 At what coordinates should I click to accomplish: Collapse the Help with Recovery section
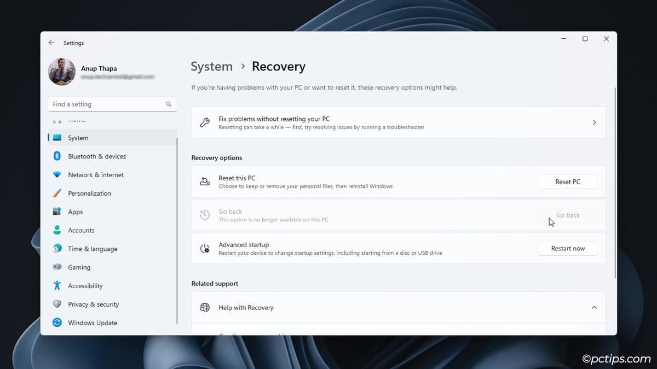pyautogui.click(x=594, y=307)
